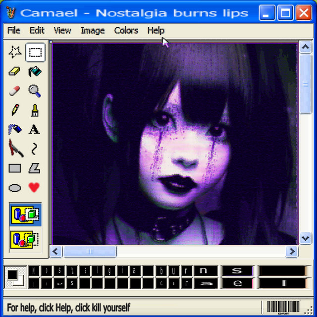
Task: Expand the Image menu
Action: click(93, 31)
